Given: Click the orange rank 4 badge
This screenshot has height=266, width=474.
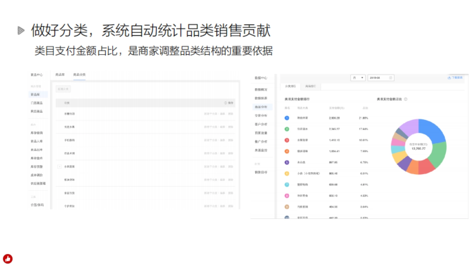Looking at the screenshot, I should [x=287, y=151].
